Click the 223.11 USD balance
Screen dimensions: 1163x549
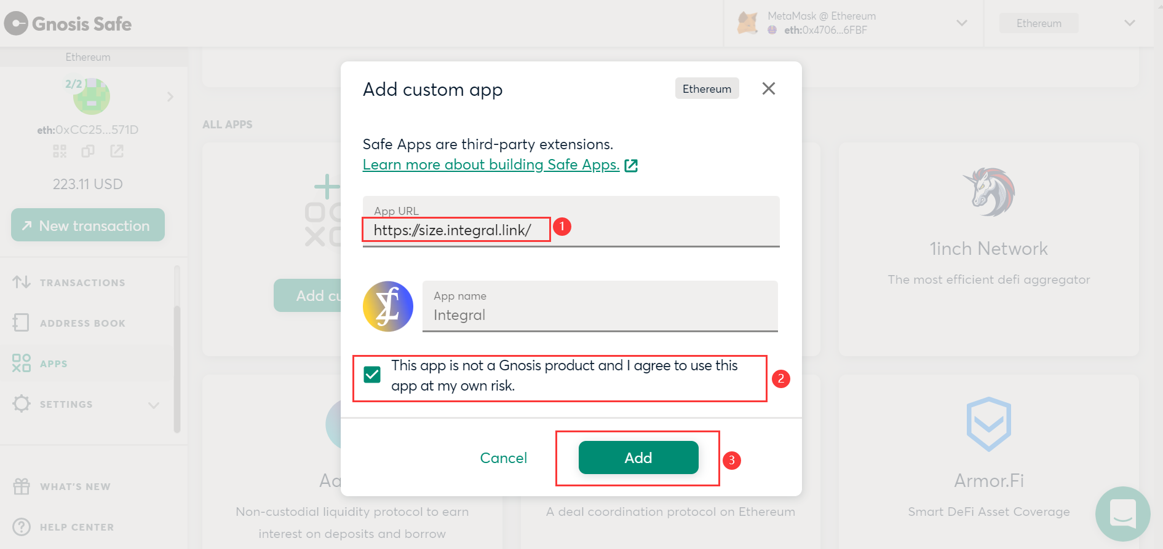coord(87,184)
